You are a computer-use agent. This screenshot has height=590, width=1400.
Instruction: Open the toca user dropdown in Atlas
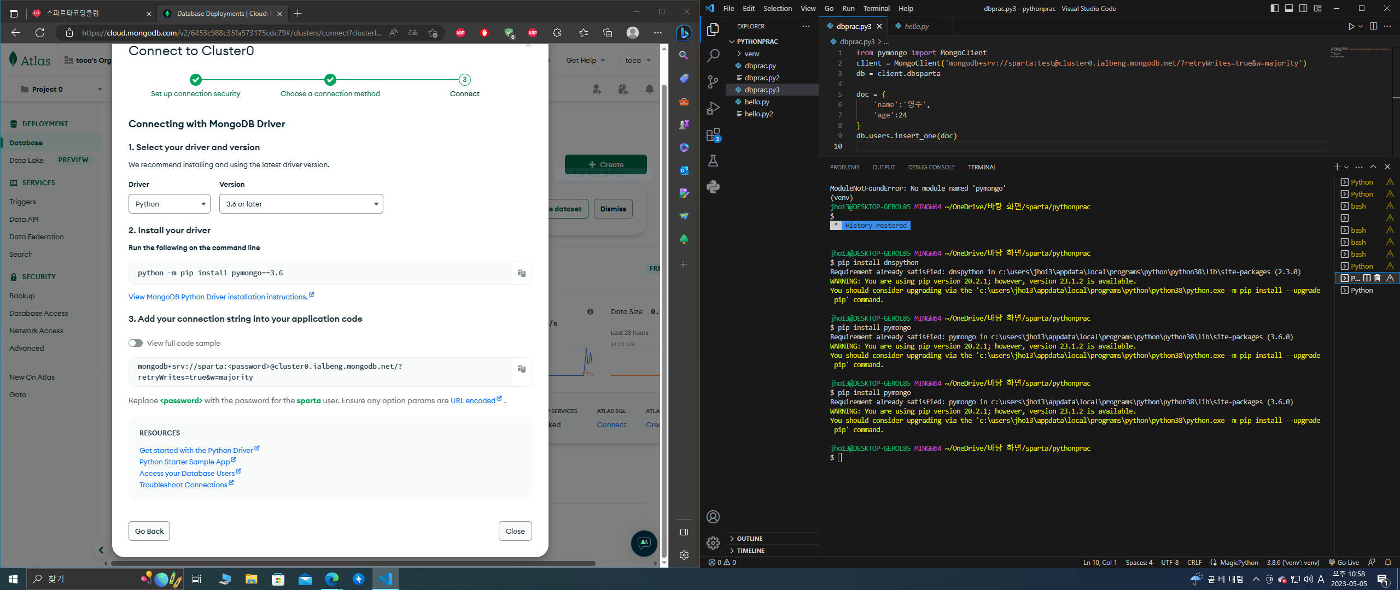pos(638,60)
